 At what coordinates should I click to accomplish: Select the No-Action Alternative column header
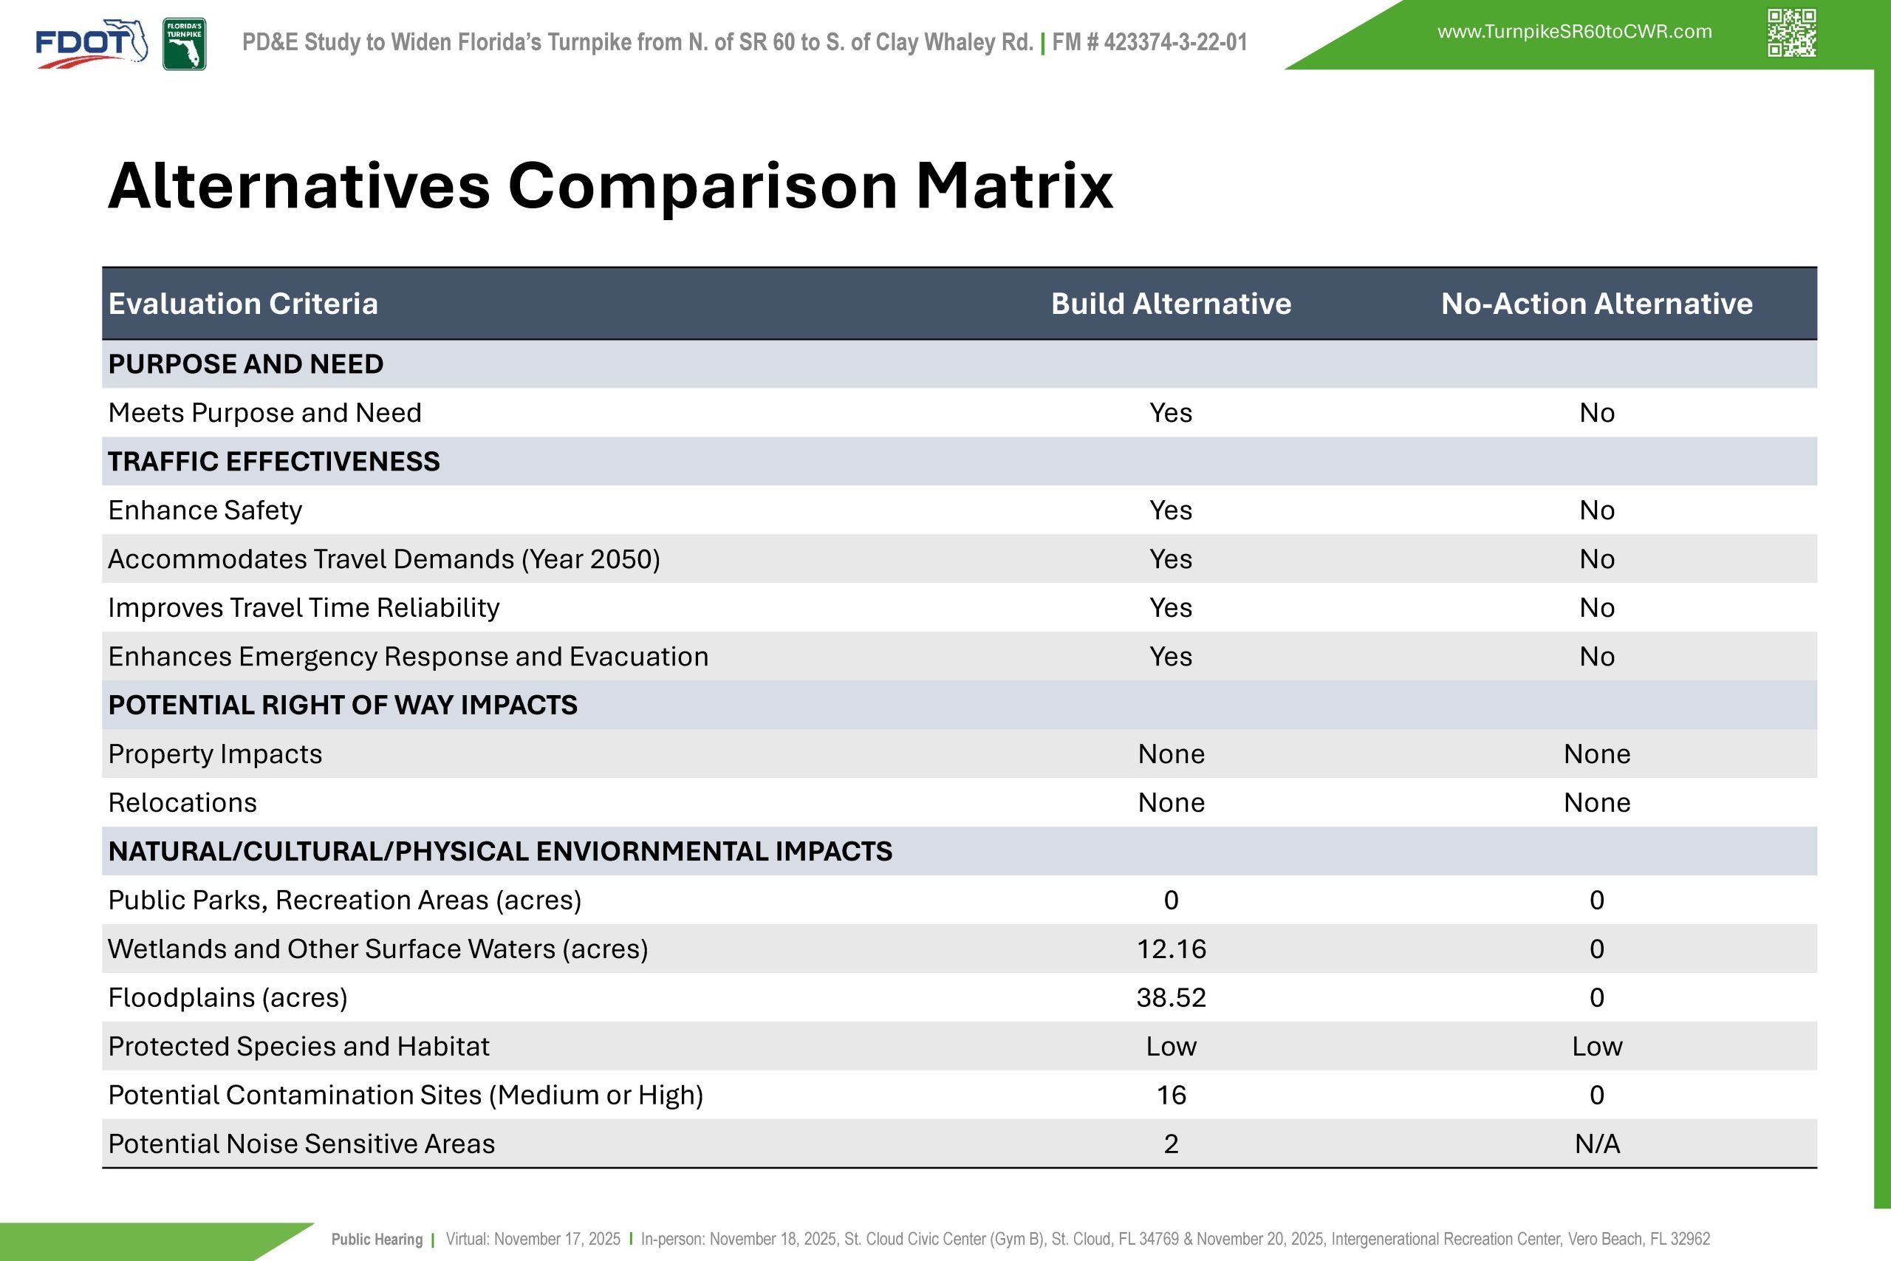pos(1596,304)
